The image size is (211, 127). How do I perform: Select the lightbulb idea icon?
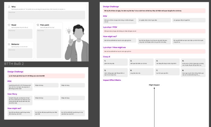[69, 31]
